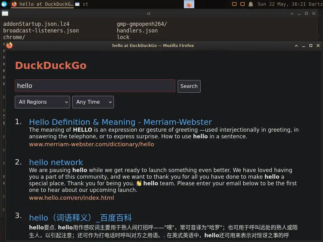Open the notification bell in the panel

click(x=251, y=4)
